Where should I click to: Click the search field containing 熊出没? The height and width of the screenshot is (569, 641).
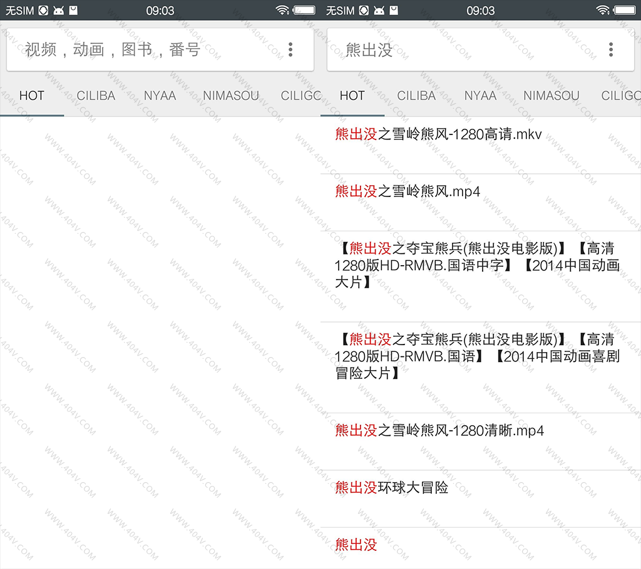tap(463, 50)
